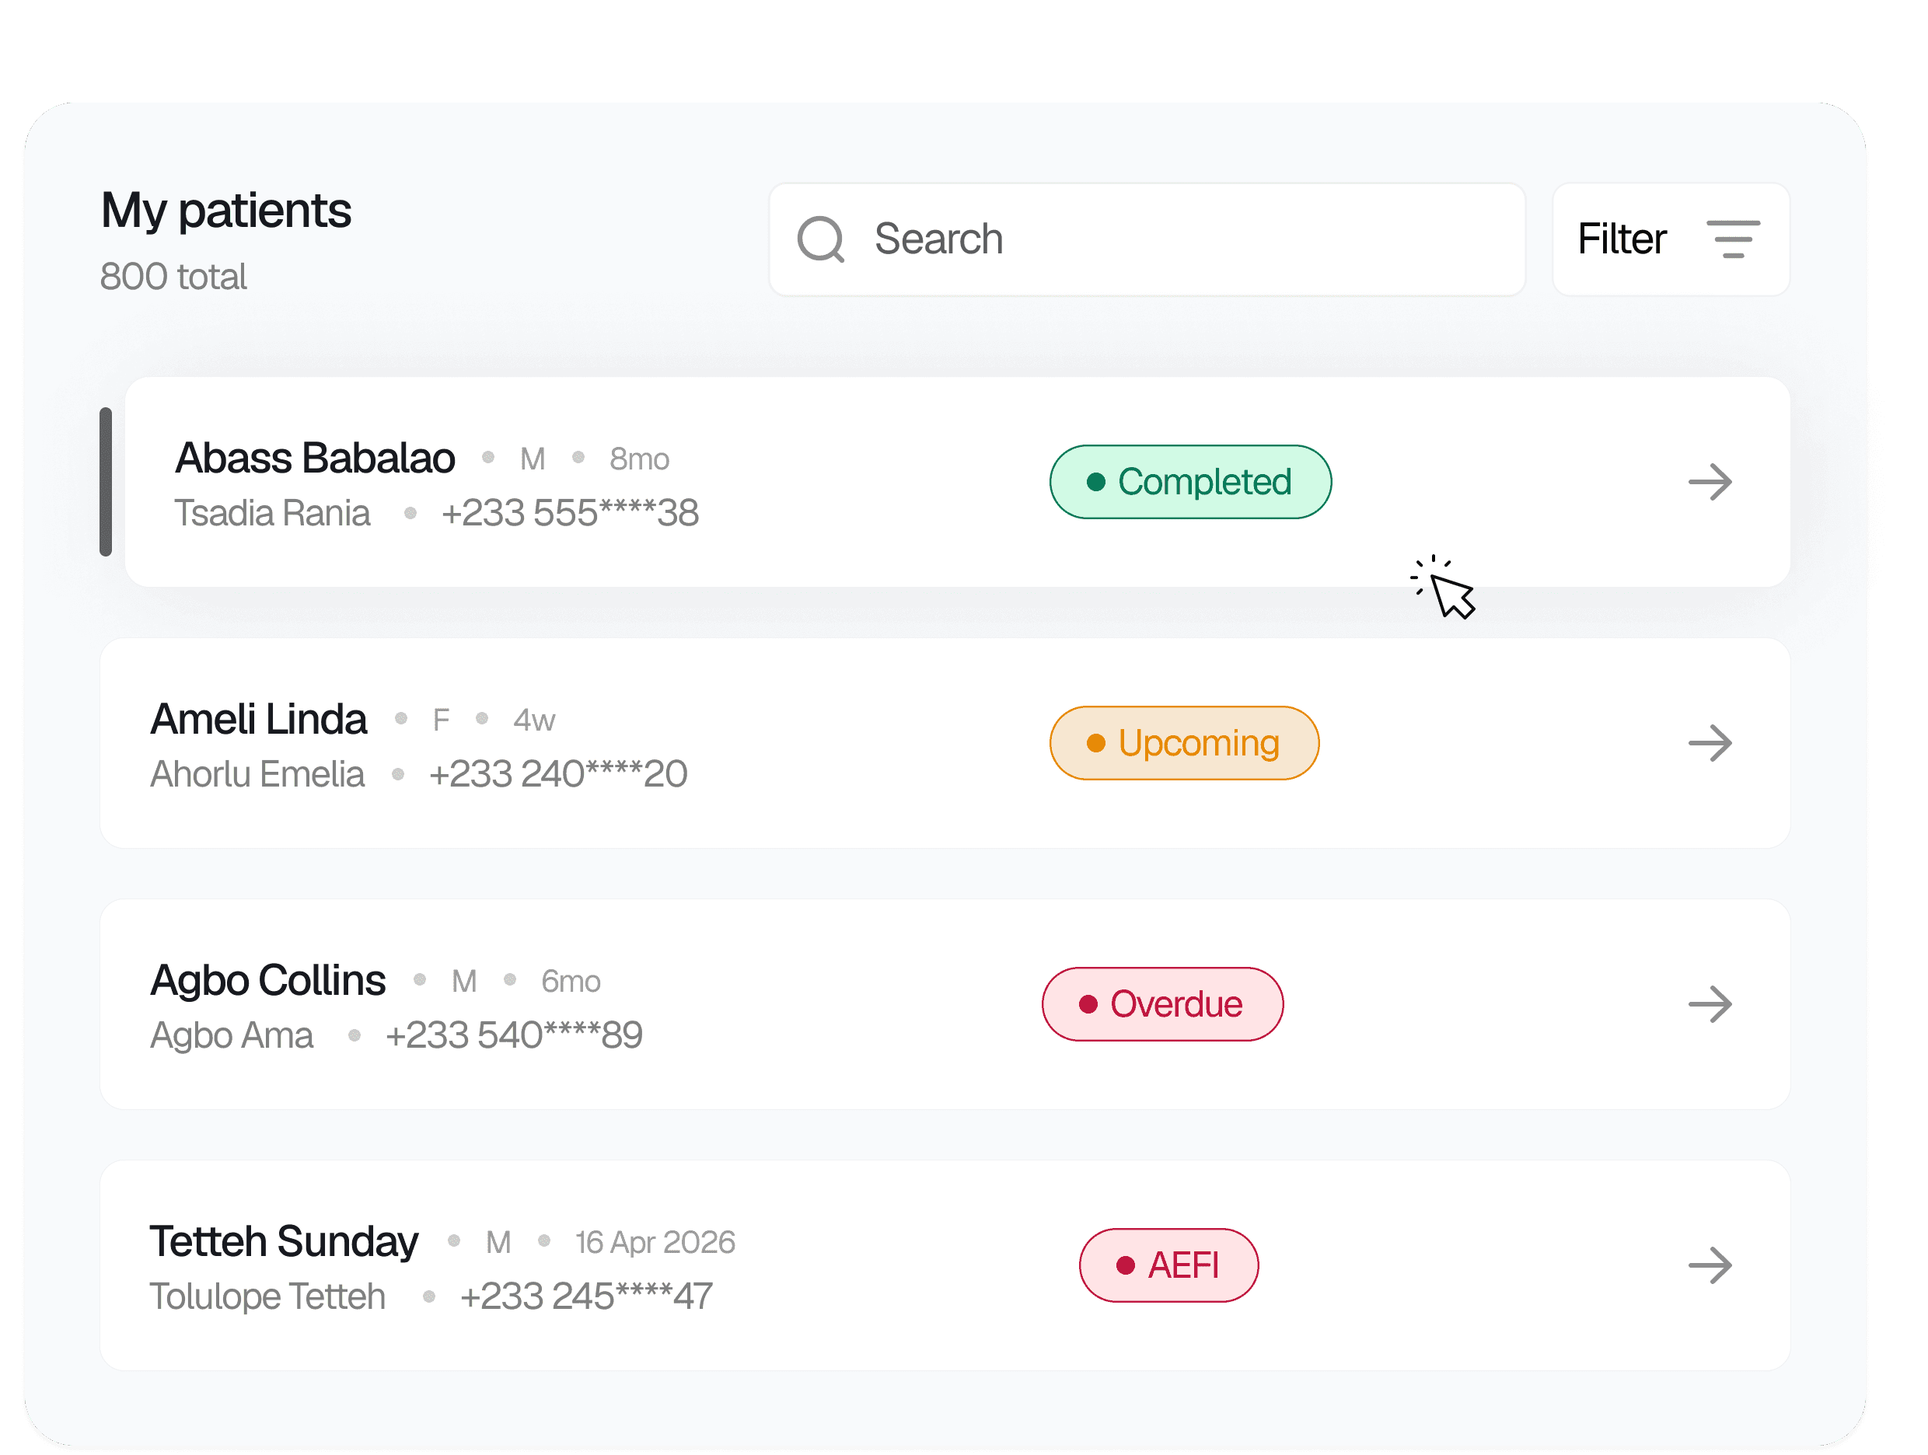The height and width of the screenshot is (1455, 1928).
Task: Click caregiver phone +233 555****38
Action: point(570,512)
